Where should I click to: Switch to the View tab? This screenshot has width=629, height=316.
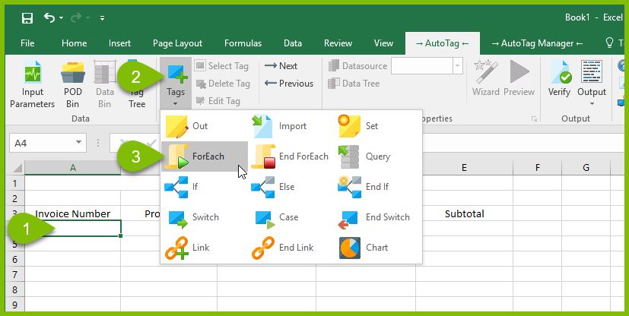(x=383, y=43)
